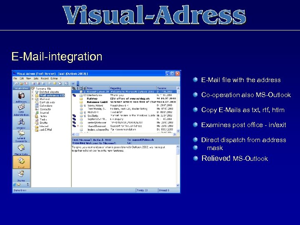Screen dimensions: 300x225
Task: Sort mails by the Receive column header
Action: coord(166,88)
